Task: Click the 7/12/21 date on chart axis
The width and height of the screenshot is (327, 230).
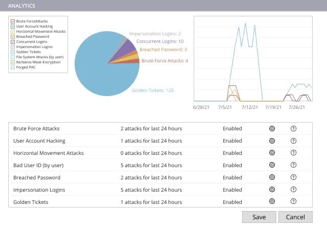Action: pos(250,107)
